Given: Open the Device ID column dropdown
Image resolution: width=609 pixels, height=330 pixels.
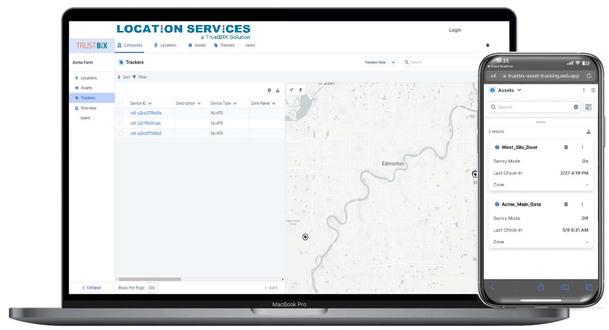Looking at the screenshot, I should click(150, 103).
